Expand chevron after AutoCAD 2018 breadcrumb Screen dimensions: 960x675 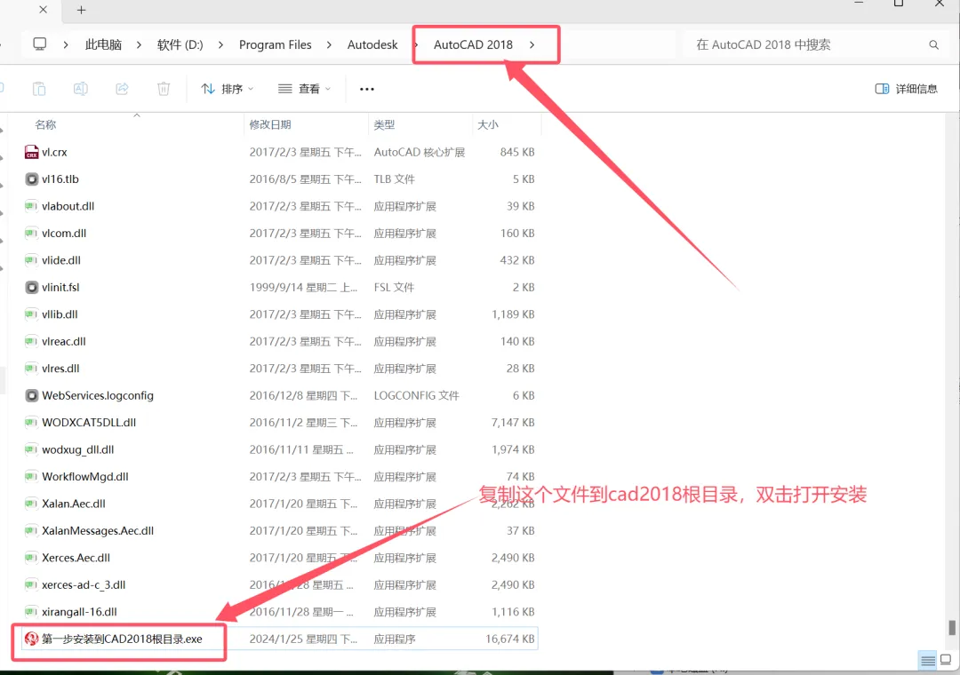tap(532, 44)
